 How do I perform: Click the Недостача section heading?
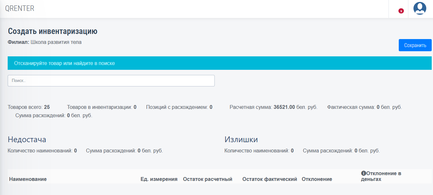coord(27,140)
